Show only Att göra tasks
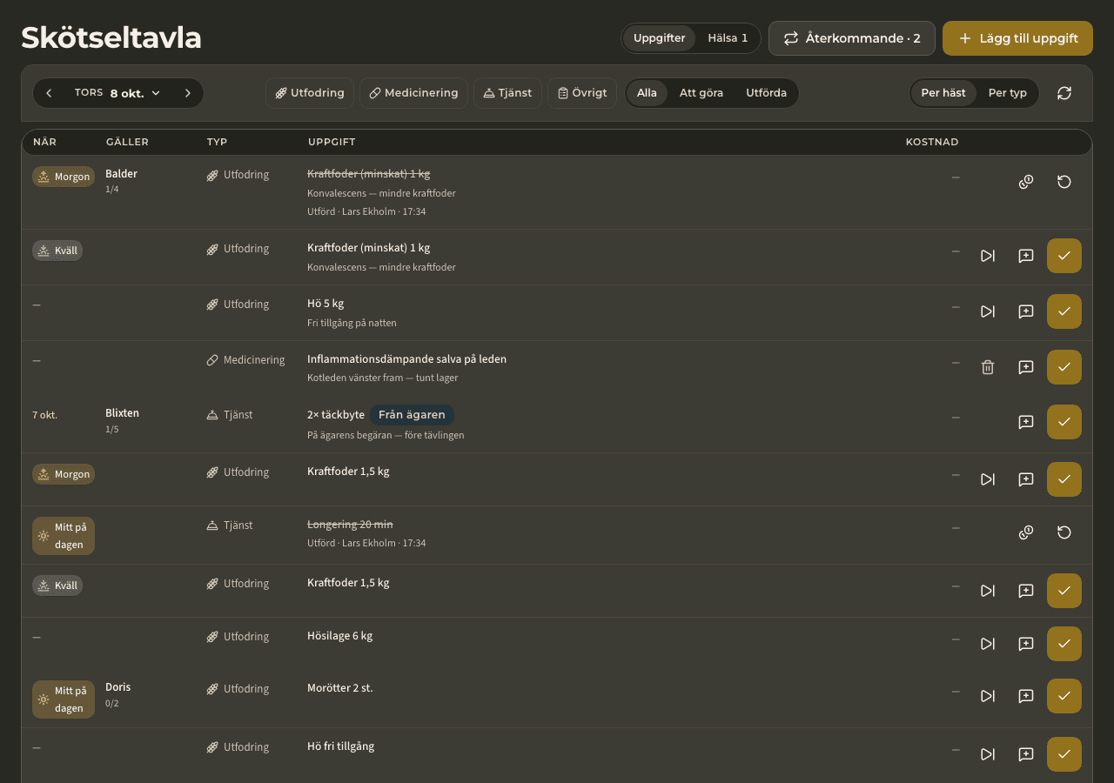1114x783 pixels. point(701,93)
